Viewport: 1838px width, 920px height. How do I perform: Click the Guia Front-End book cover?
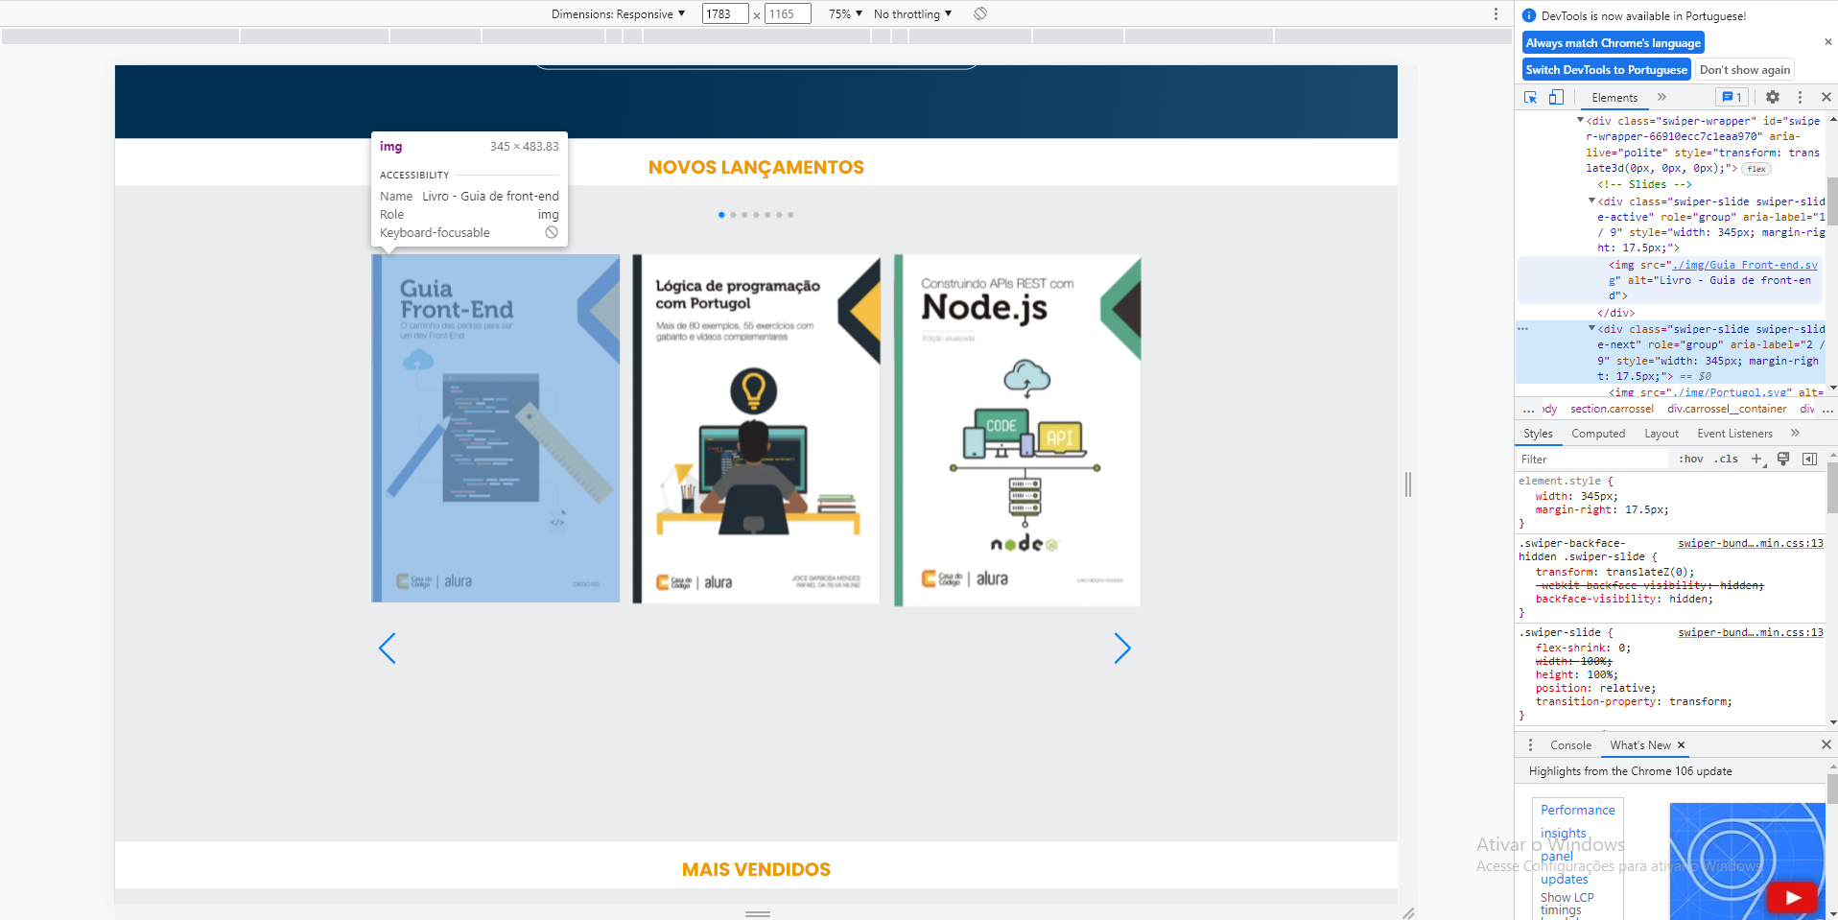click(x=496, y=428)
